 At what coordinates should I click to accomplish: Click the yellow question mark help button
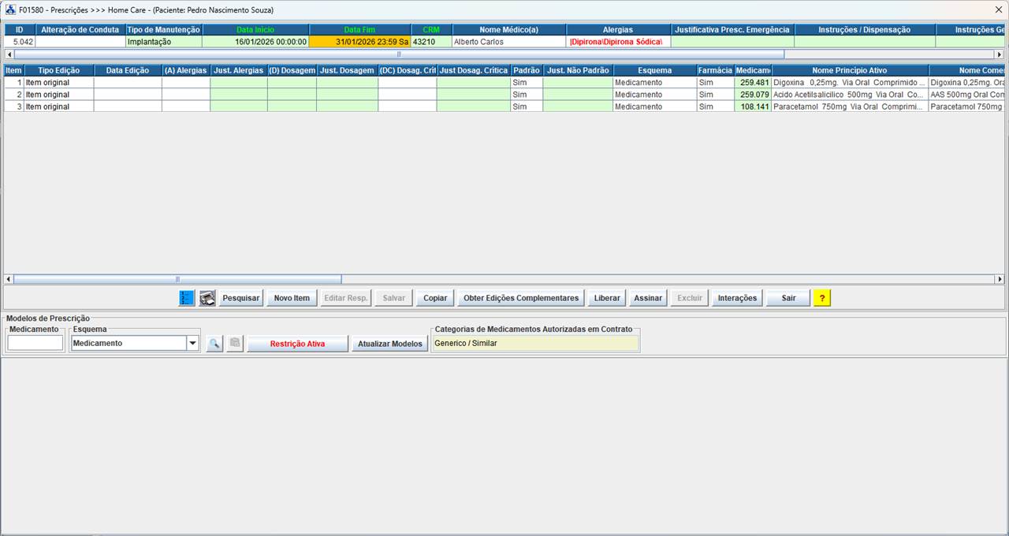[822, 298]
